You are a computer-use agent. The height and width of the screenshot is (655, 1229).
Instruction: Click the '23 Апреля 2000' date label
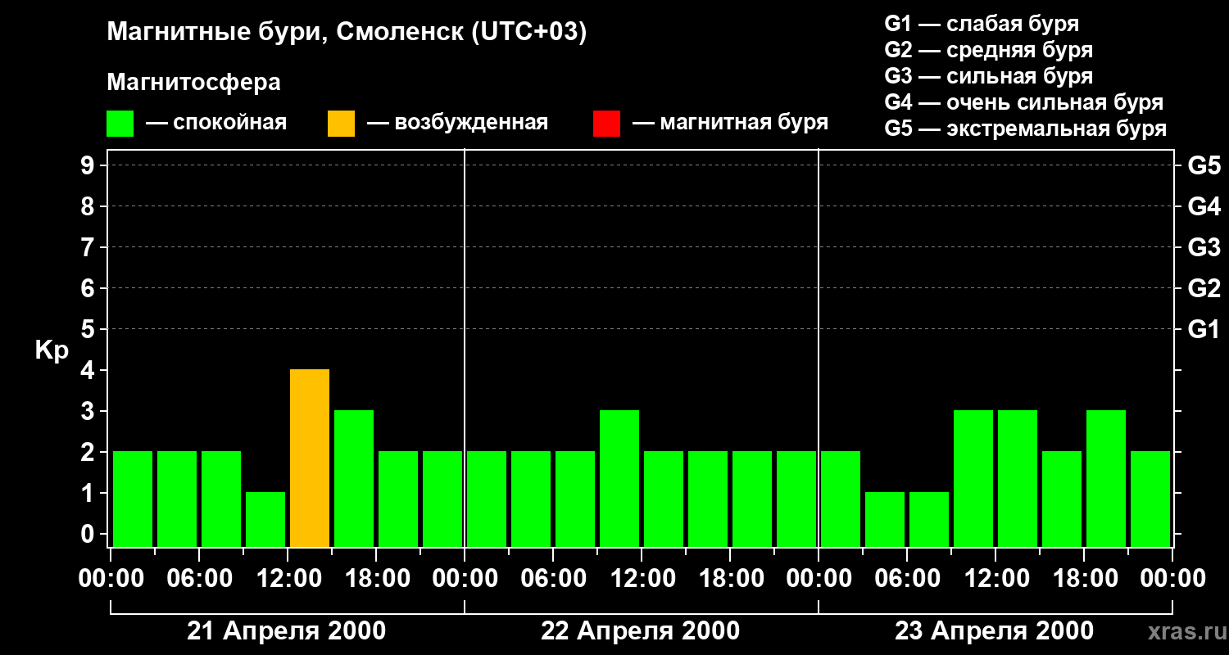[x=994, y=631]
